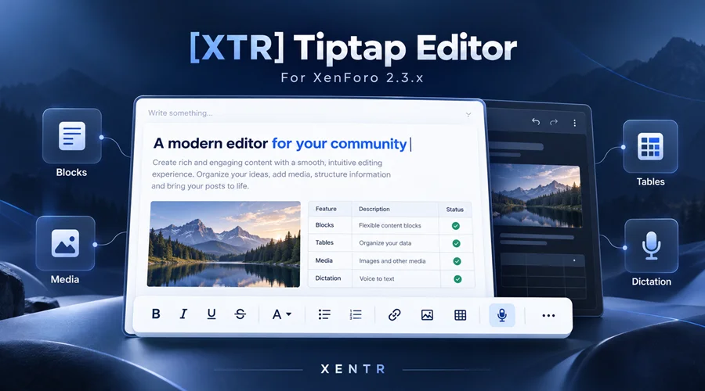Click the 'Dictation' table cell
This screenshot has width=705, height=391.
tap(327, 278)
